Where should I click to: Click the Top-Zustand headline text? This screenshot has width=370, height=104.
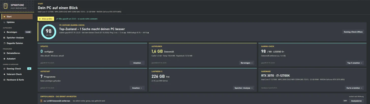coord(92,29)
